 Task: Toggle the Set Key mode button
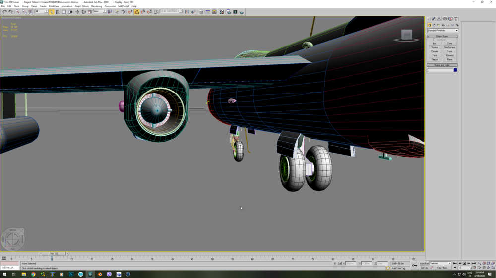pos(424,268)
